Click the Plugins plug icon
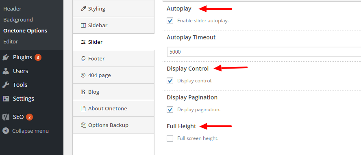Screen dimensions: 361x155 [x=6, y=57]
